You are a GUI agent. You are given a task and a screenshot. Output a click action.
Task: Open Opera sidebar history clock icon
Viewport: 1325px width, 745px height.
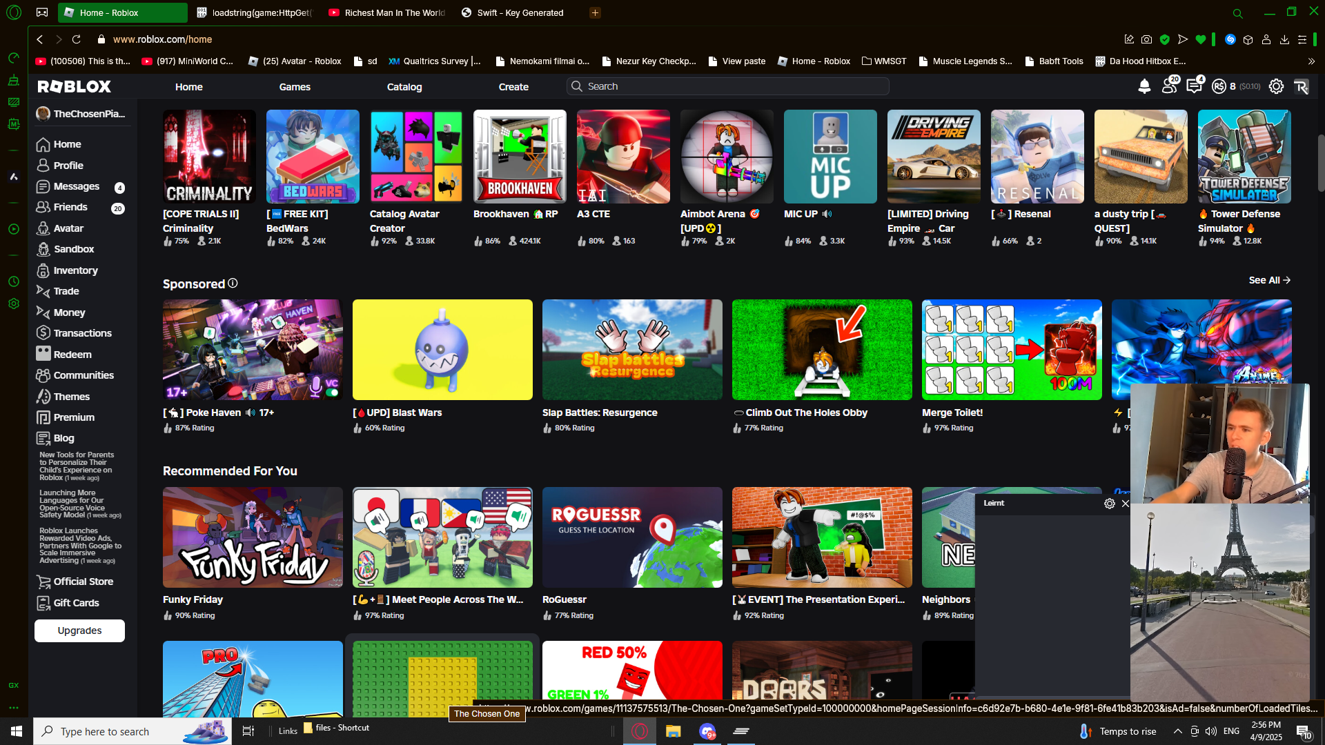(x=14, y=281)
